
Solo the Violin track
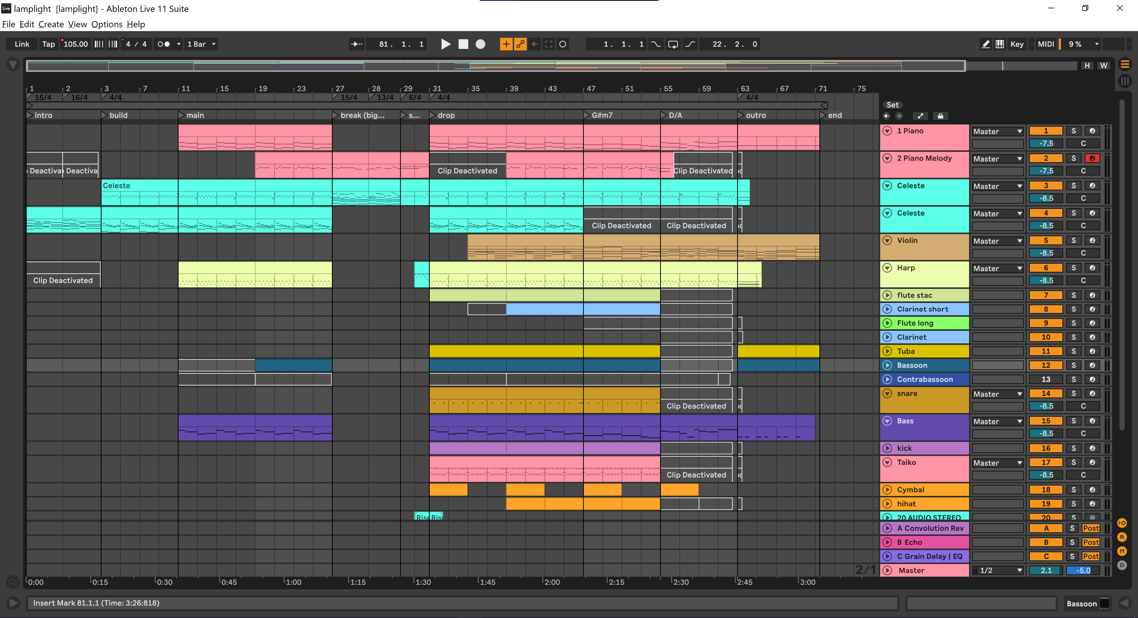(x=1073, y=241)
